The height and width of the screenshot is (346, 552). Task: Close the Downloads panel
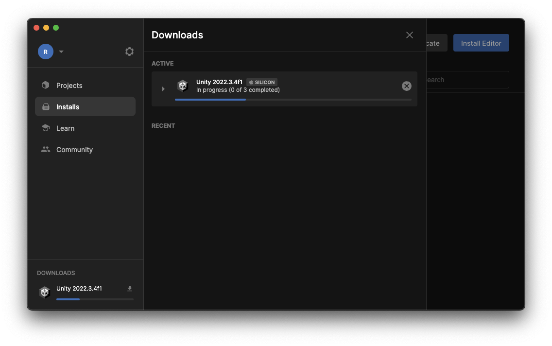pos(410,35)
